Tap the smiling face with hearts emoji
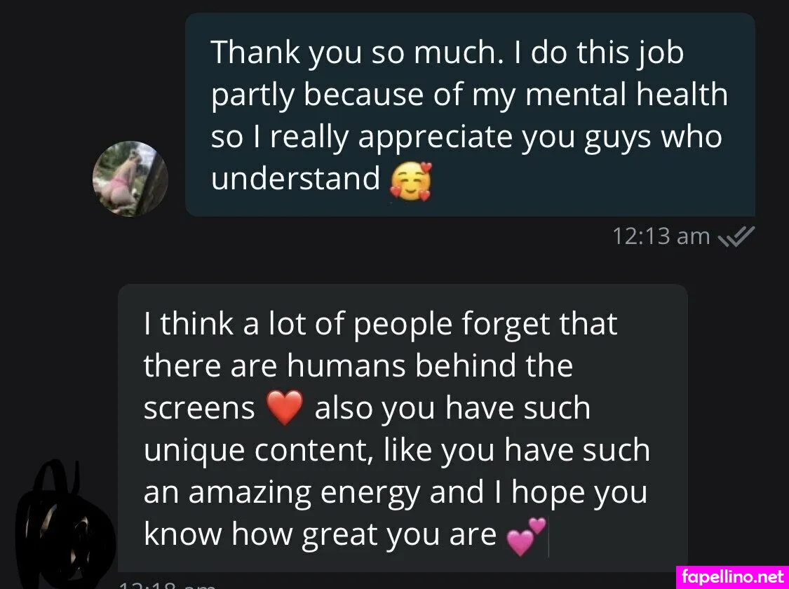This screenshot has width=789, height=589. point(411,182)
